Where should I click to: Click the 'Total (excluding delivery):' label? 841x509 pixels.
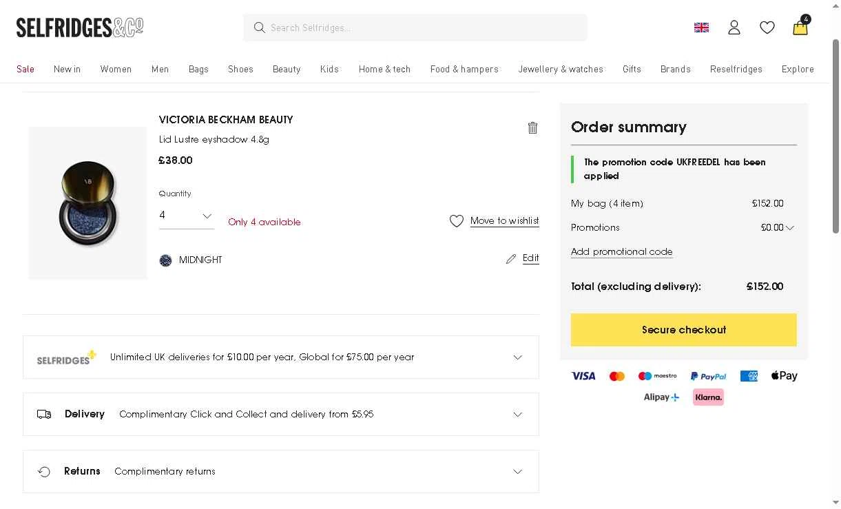[636, 287]
